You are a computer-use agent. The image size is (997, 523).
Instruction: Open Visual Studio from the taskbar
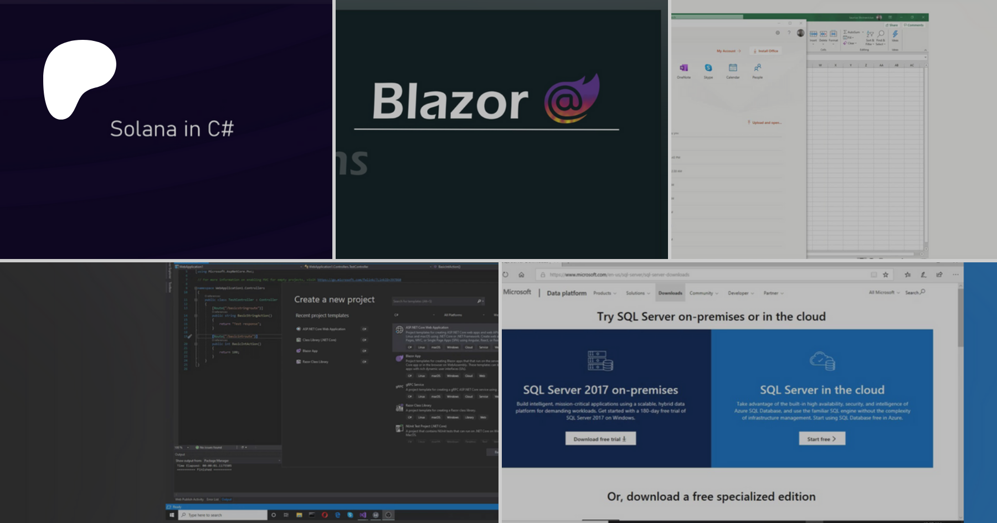363,515
